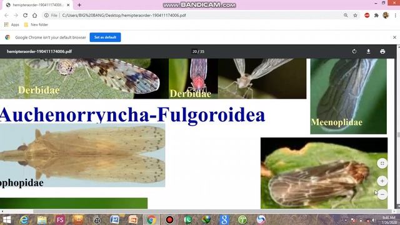Bookmark this page with the star icon
Viewport: 400px width, 225px height.
(x=355, y=15)
